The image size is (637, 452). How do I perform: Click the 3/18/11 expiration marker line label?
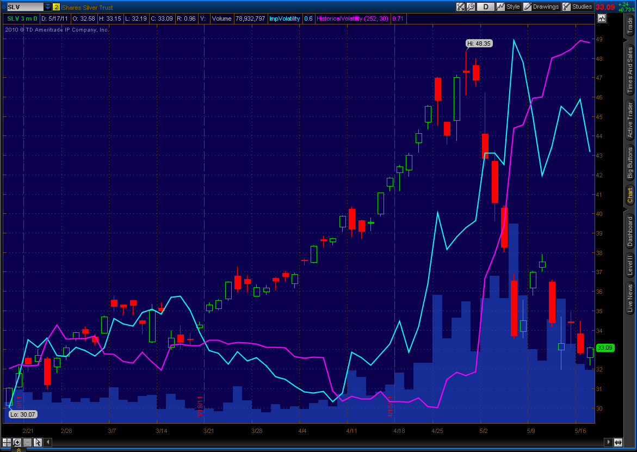click(x=200, y=407)
